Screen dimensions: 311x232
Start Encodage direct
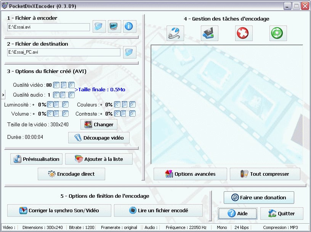point(71,174)
